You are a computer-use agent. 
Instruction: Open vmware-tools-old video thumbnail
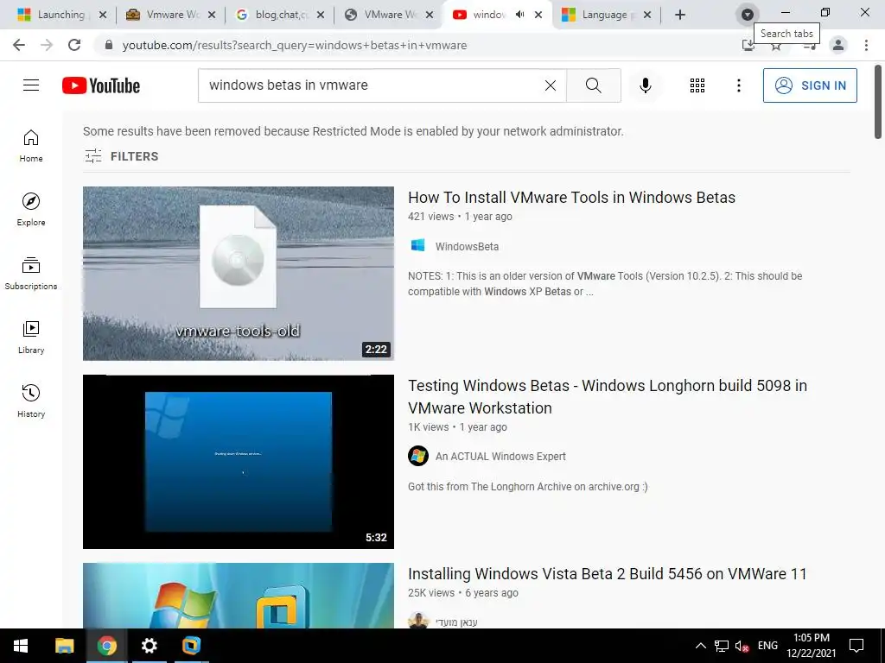239,274
